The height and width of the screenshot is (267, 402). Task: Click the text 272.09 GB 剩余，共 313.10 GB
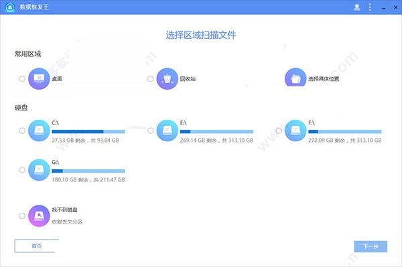tap(345, 141)
